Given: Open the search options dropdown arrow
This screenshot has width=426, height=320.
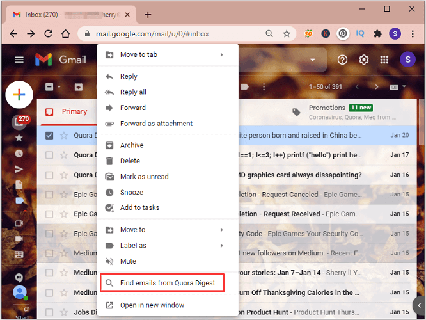Looking at the screenshot, I should (x=313, y=60).
